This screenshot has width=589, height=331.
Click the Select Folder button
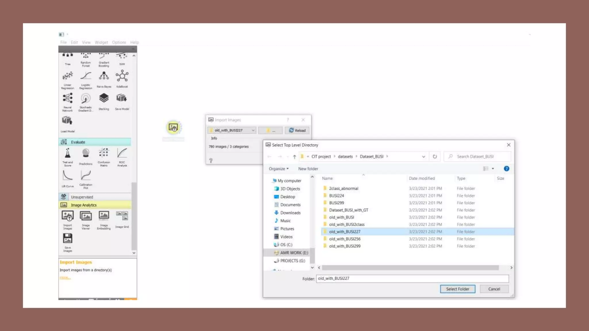pos(458,289)
